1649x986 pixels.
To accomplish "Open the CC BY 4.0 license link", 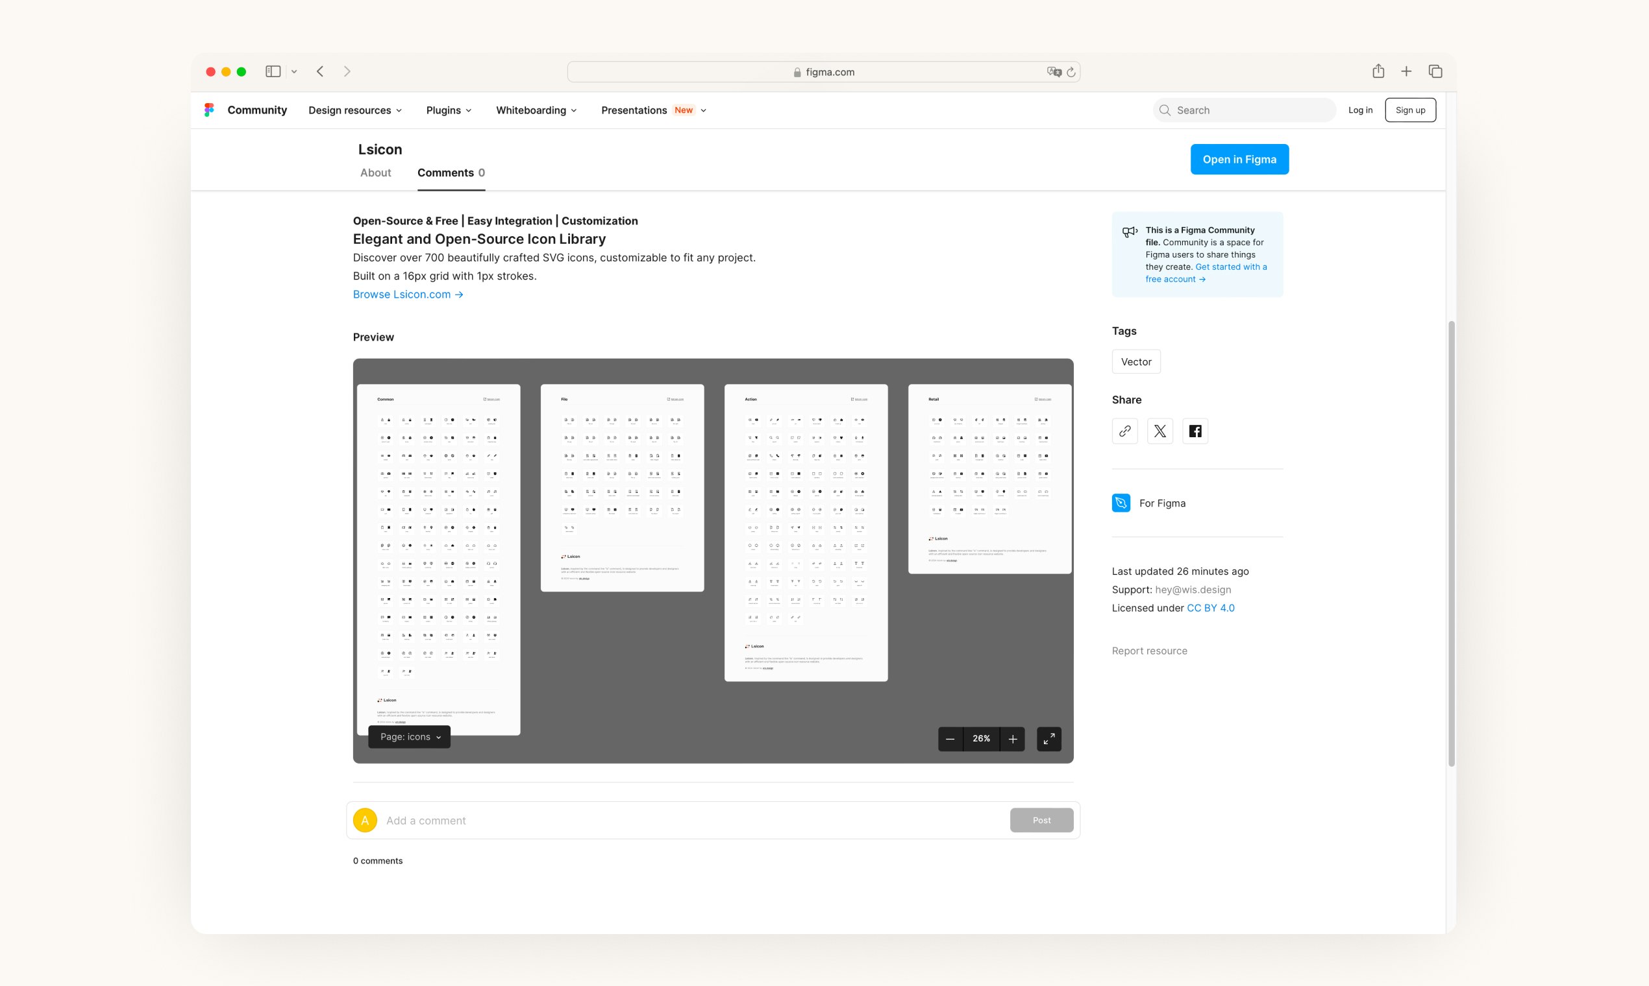I will tap(1211, 608).
